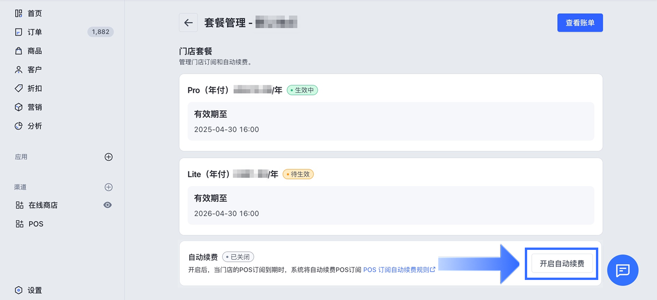This screenshot has height=300, width=657.
Task: Click the Lite（年付）plan title
Action: [209, 174]
